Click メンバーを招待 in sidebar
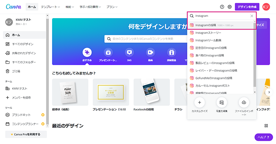Screen dimensions: 276x144 [x=24, y=97]
